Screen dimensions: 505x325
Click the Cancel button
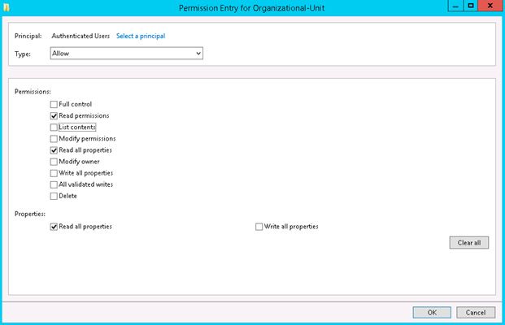(x=476, y=312)
